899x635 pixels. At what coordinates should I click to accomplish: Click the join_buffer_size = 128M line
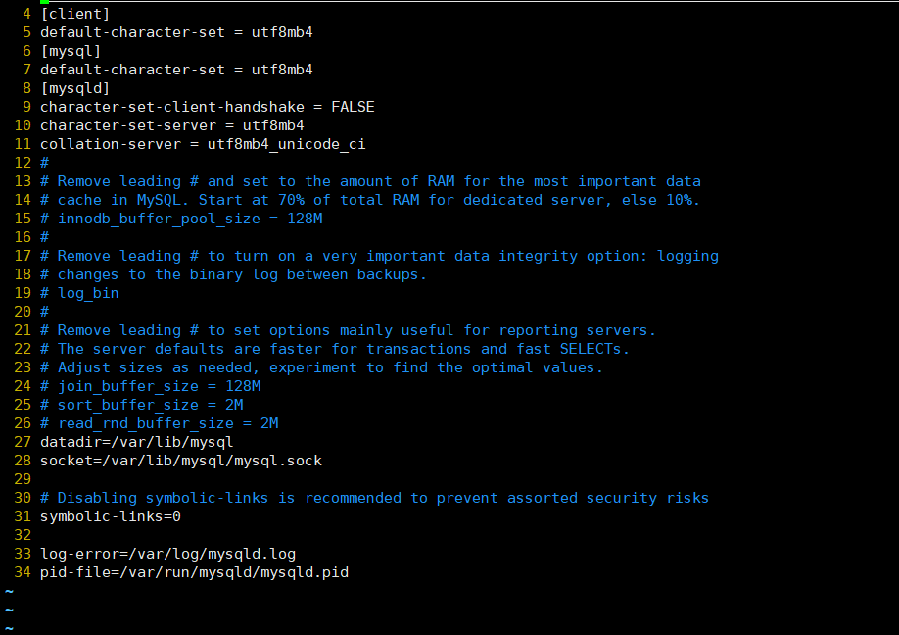150,386
